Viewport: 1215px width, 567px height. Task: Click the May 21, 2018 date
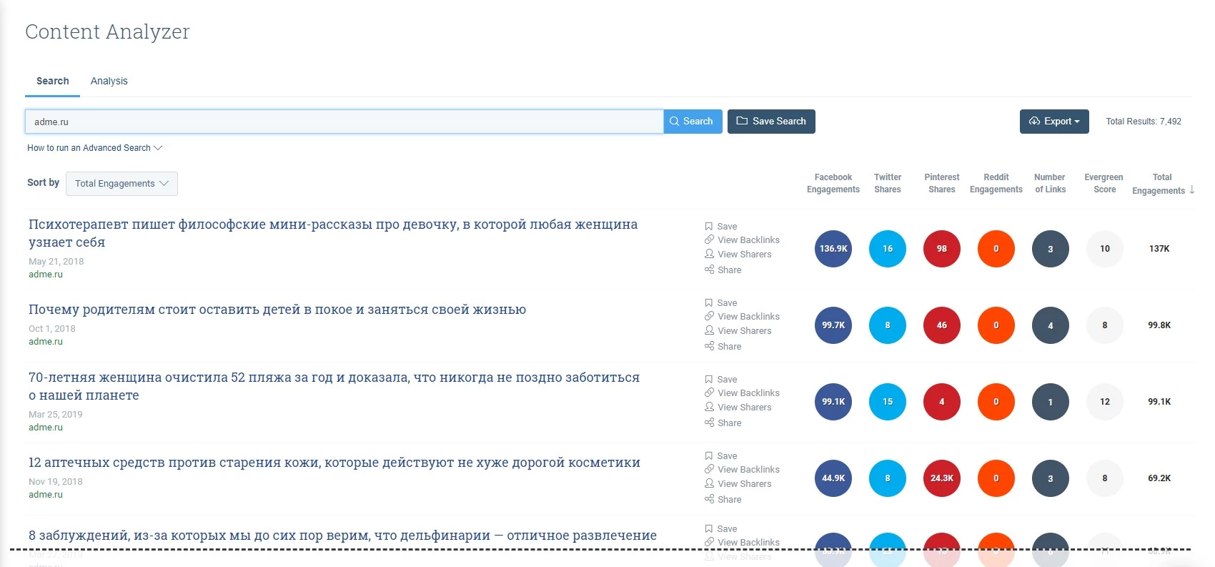tap(56, 262)
